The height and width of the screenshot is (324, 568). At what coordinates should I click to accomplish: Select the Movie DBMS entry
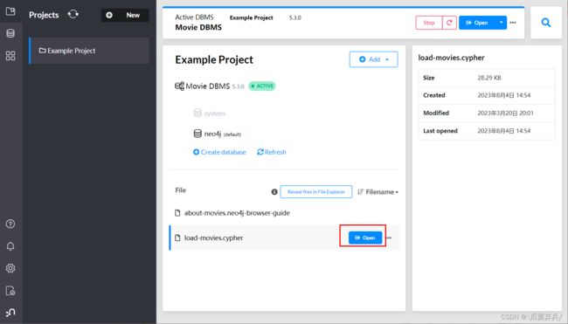pos(208,86)
